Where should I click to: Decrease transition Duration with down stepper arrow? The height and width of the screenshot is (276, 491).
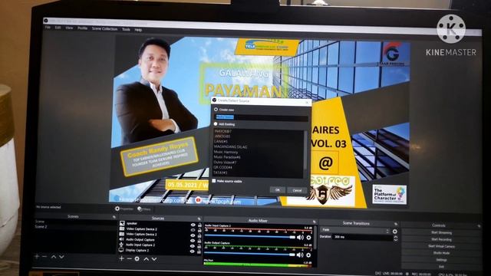tap(396, 240)
